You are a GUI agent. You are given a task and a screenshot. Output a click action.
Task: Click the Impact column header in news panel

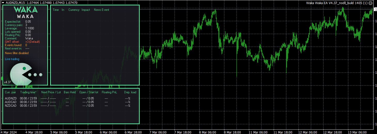86,10
